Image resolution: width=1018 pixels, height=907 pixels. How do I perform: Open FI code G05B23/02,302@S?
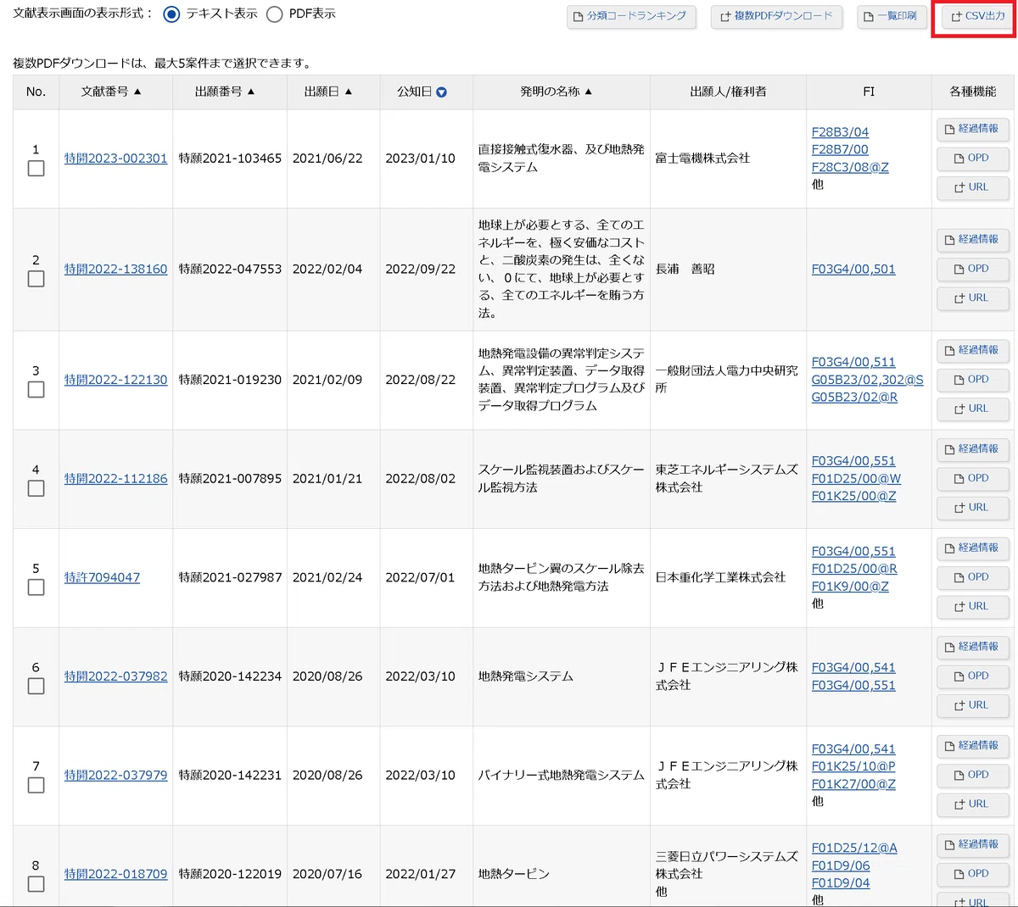867,380
